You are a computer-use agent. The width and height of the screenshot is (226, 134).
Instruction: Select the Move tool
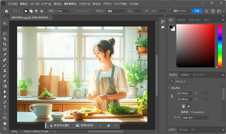pyautogui.click(x=5, y=23)
